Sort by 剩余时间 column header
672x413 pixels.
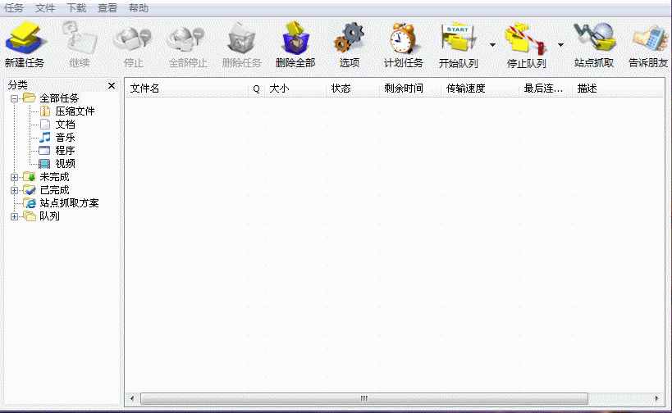pyautogui.click(x=410, y=88)
